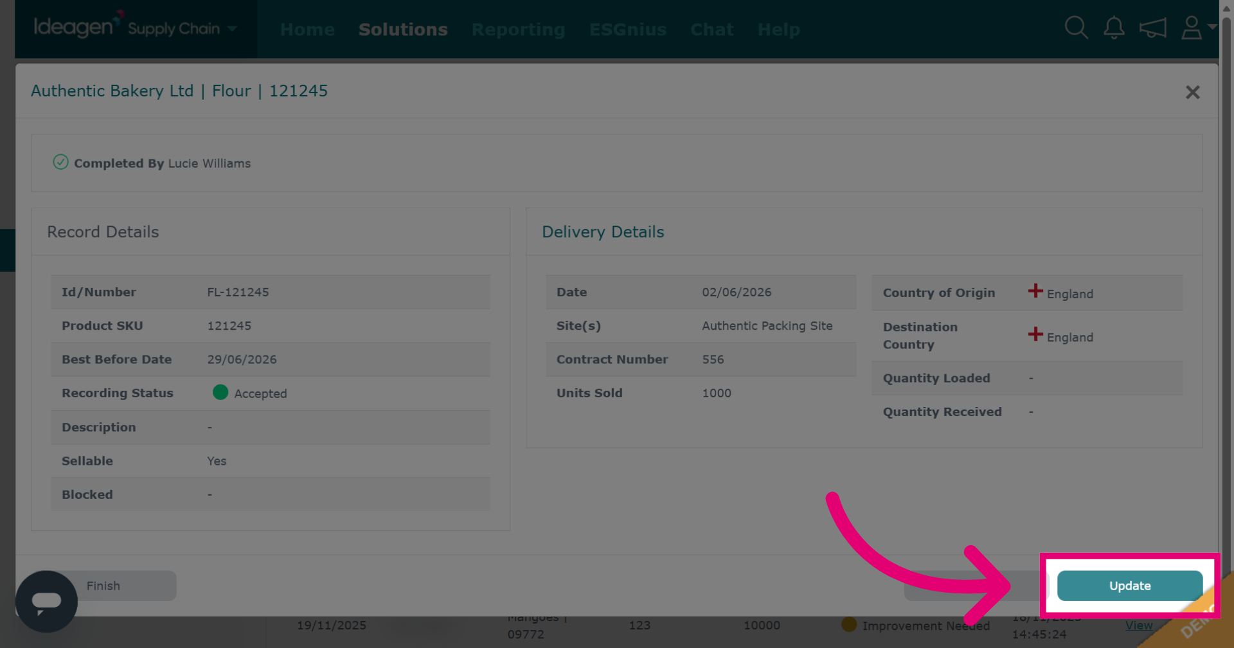Expand the user account dropdown arrow
1234x648 pixels.
tap(1212, 27)
